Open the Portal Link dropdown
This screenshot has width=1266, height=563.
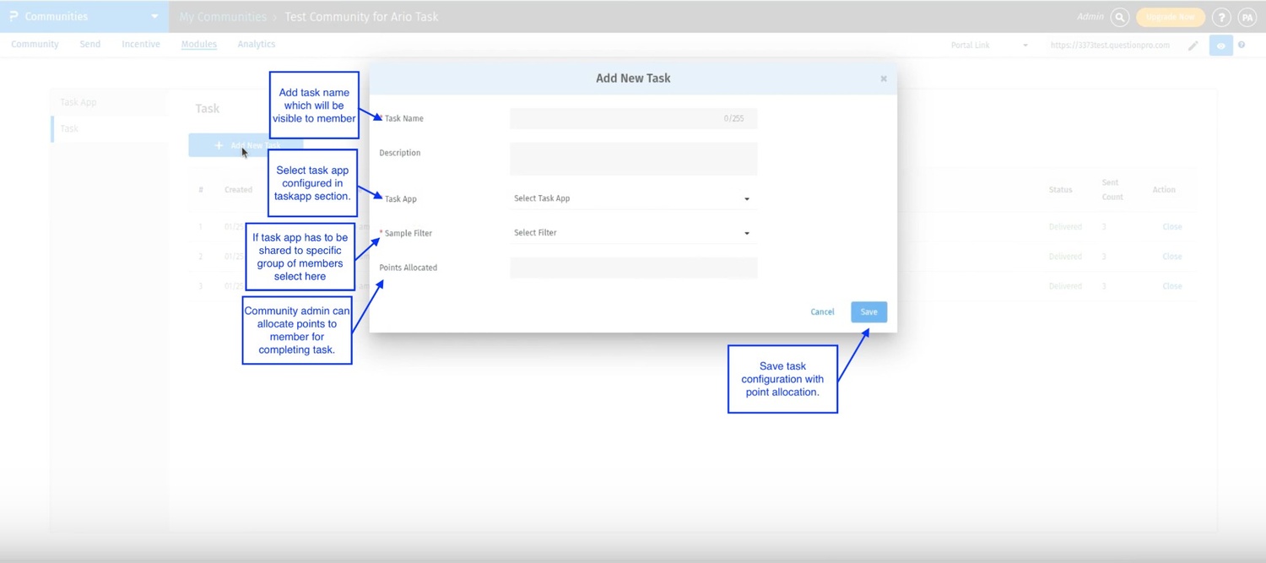(989, 46)
